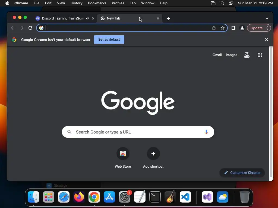Click the Search Google or type a URL box
278x208 pixels.
pyautogui.click(x=138, y=132)
